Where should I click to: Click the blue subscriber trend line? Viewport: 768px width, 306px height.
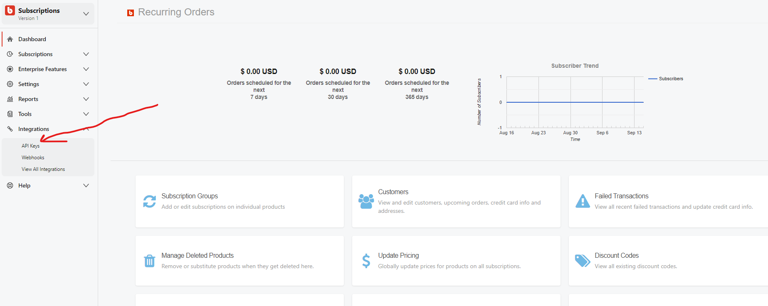(x=575, y=102)
